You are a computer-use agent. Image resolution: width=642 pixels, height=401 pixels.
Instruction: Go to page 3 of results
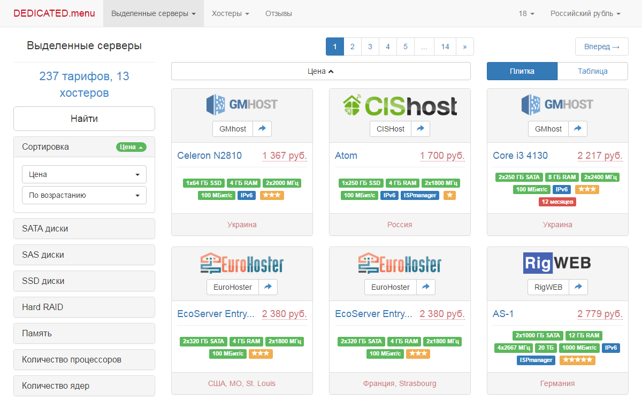point(370,47)
